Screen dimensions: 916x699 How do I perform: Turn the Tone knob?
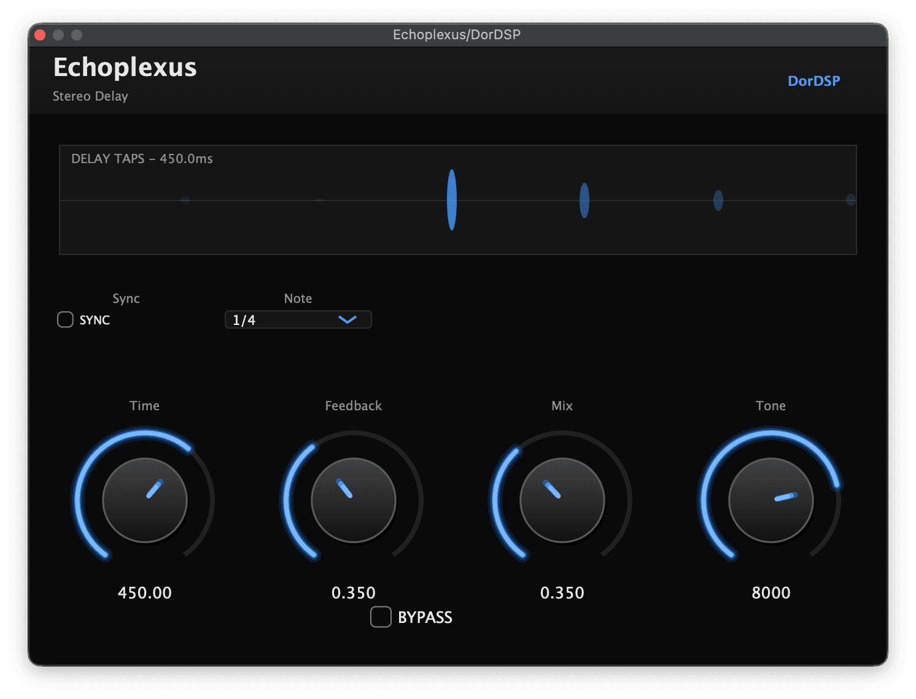(770, 501)
